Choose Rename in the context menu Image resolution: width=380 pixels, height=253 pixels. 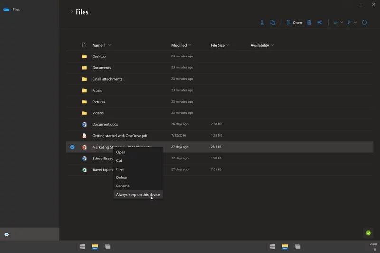(x=138, y=186)
